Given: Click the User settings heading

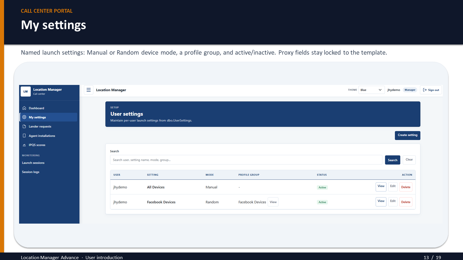Looking at the screenshot, I should click(x=127, y=114).
